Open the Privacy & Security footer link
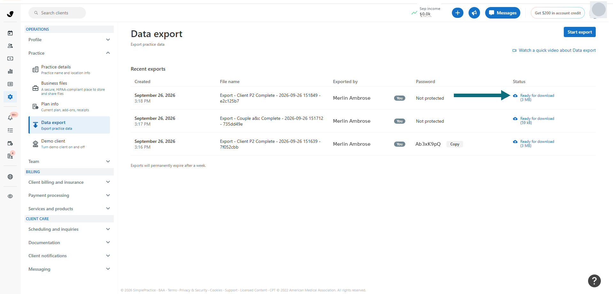 (x=193, y=290)
